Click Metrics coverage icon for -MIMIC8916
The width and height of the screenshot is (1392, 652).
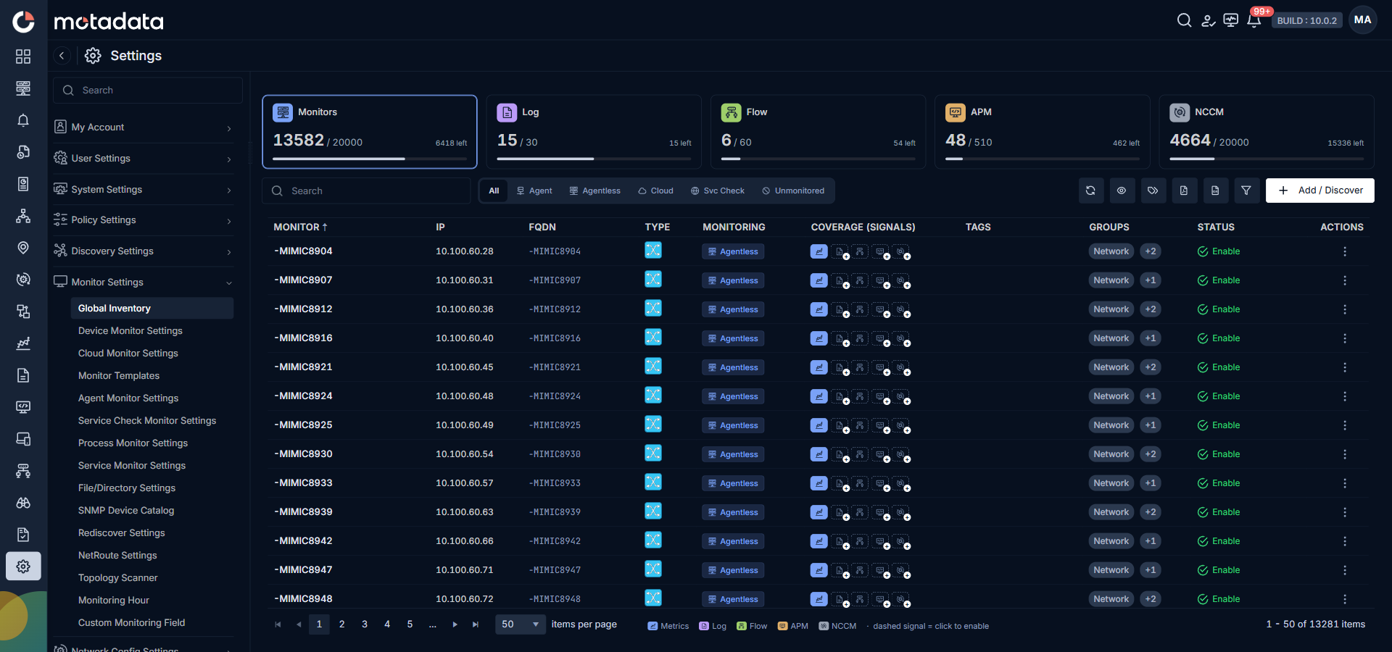coord(819,338)
